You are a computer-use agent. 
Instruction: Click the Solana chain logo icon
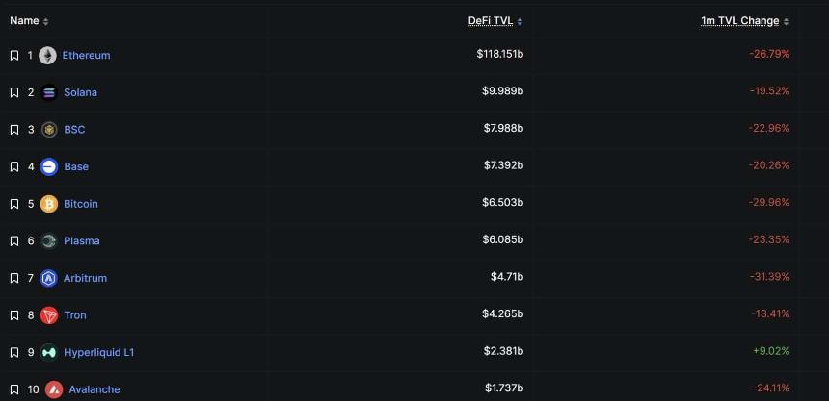coord(49,92)
